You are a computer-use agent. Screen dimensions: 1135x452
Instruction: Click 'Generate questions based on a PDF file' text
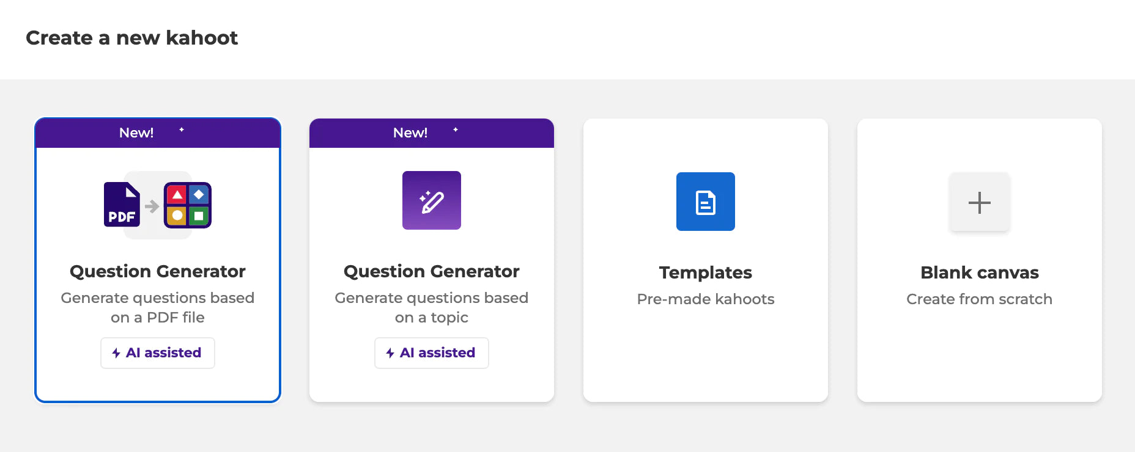[157, 307]
